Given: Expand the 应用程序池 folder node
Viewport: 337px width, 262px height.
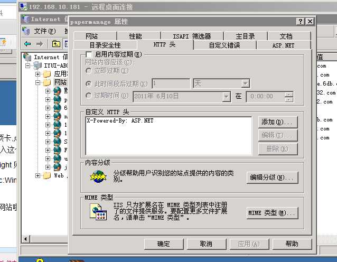Looking at the screenshot, I should (x=38, y=74).
